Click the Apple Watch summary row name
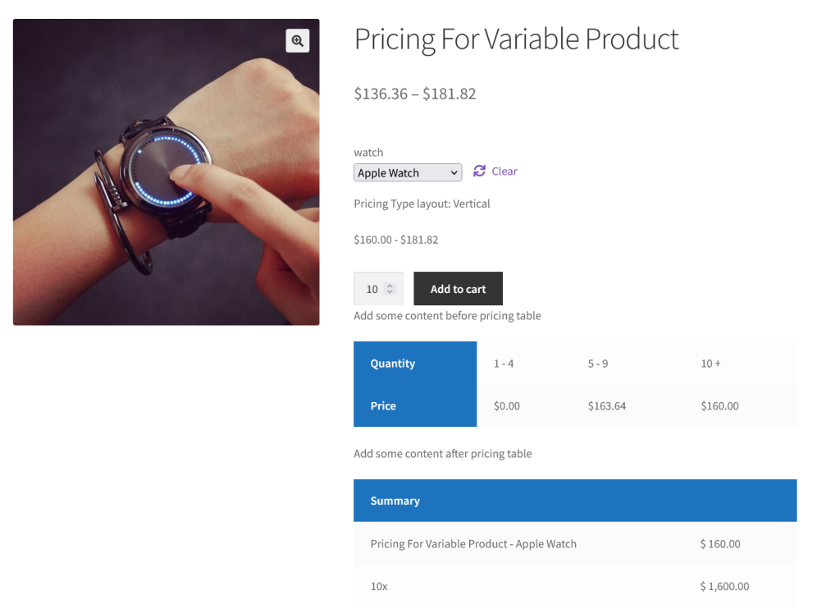 pos(473,543)
